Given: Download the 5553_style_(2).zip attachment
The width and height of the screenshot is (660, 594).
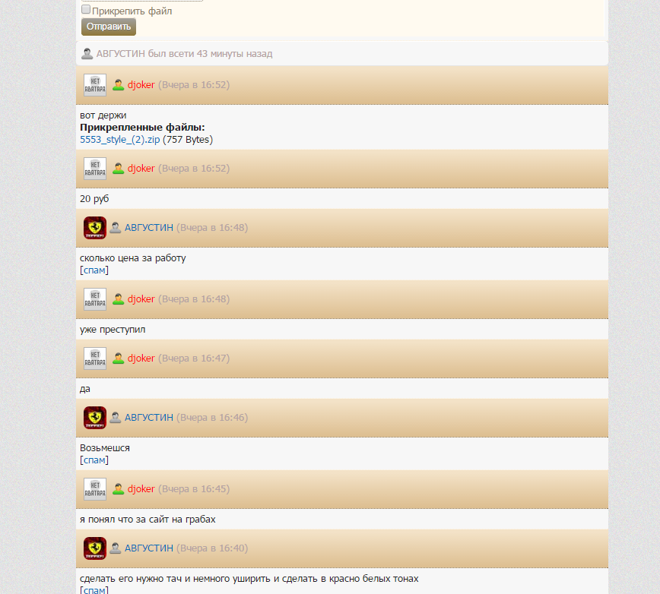Looking at the screenshot, I should pyautogui.click(x=120, y=140).
